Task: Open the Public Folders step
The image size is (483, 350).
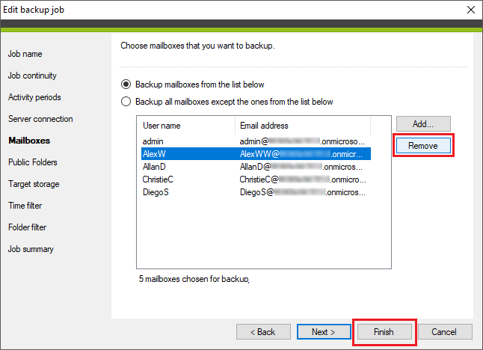Action: click(33, 162)
